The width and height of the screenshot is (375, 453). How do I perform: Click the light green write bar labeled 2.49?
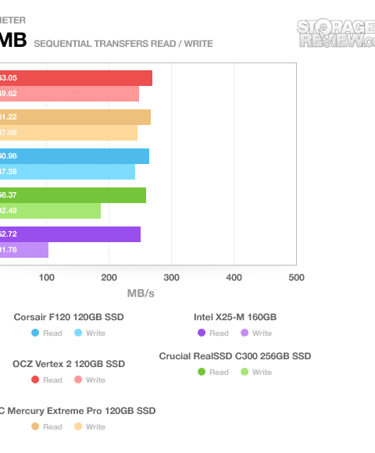tap(50, 211)
